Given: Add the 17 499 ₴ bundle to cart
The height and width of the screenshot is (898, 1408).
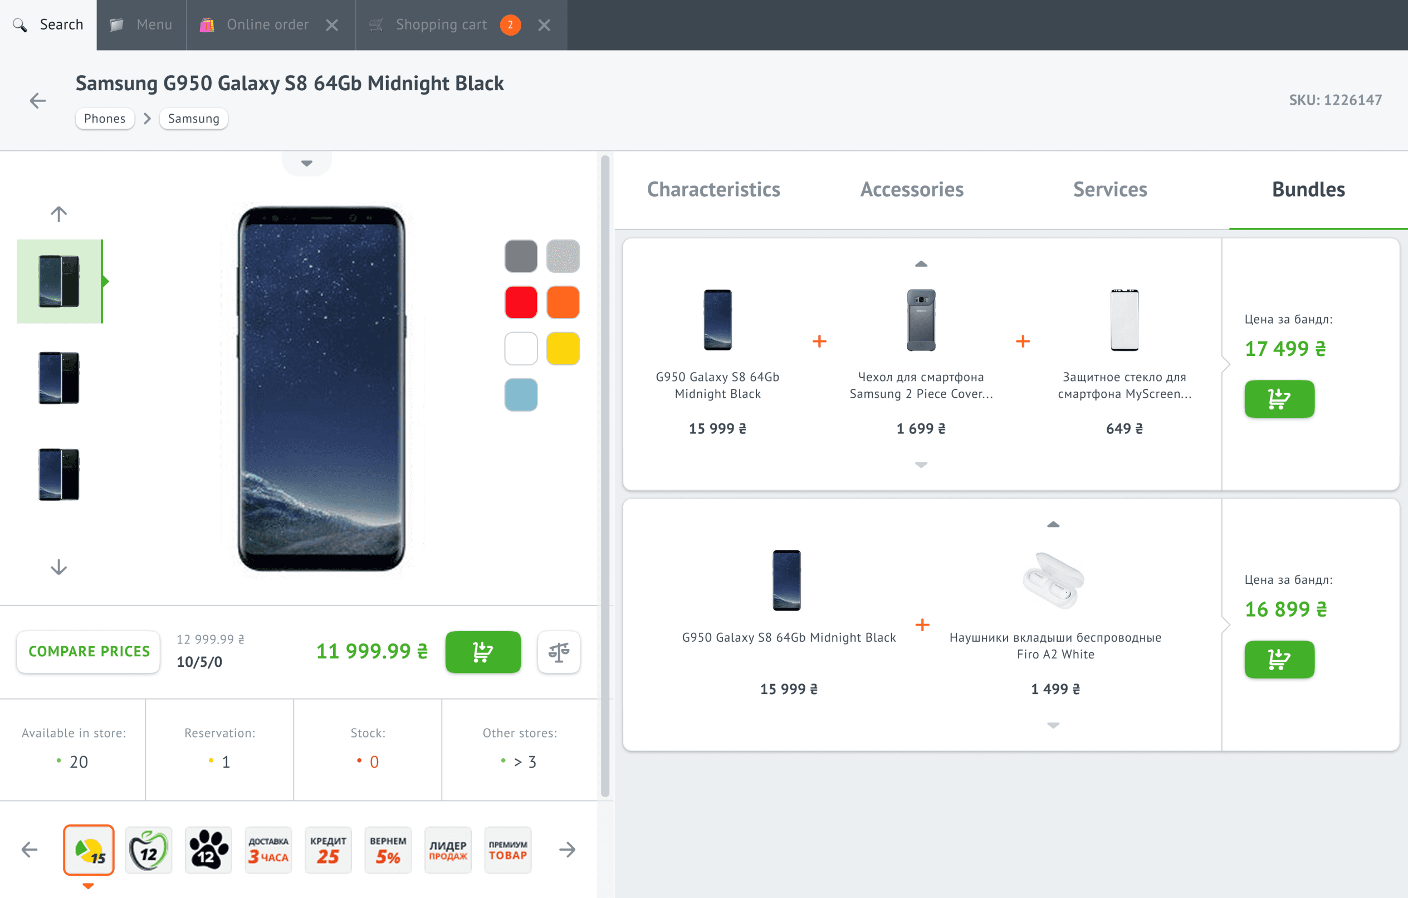Looking at the screenshot, I should pos(1279,399).
